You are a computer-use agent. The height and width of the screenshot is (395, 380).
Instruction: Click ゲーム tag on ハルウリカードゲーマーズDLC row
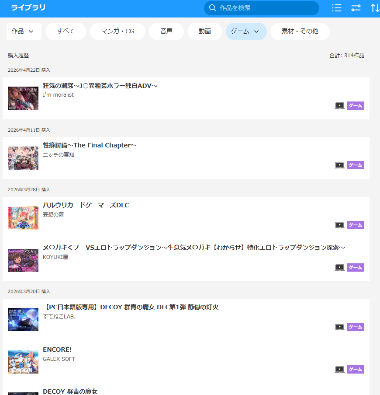coord(356,225)
